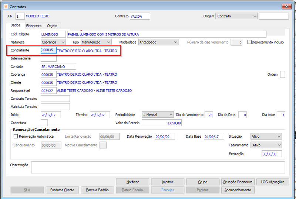Screen dimensions: 296x199
Task: Expand the Natureza dropdown
Action: [x=53, y=42]
